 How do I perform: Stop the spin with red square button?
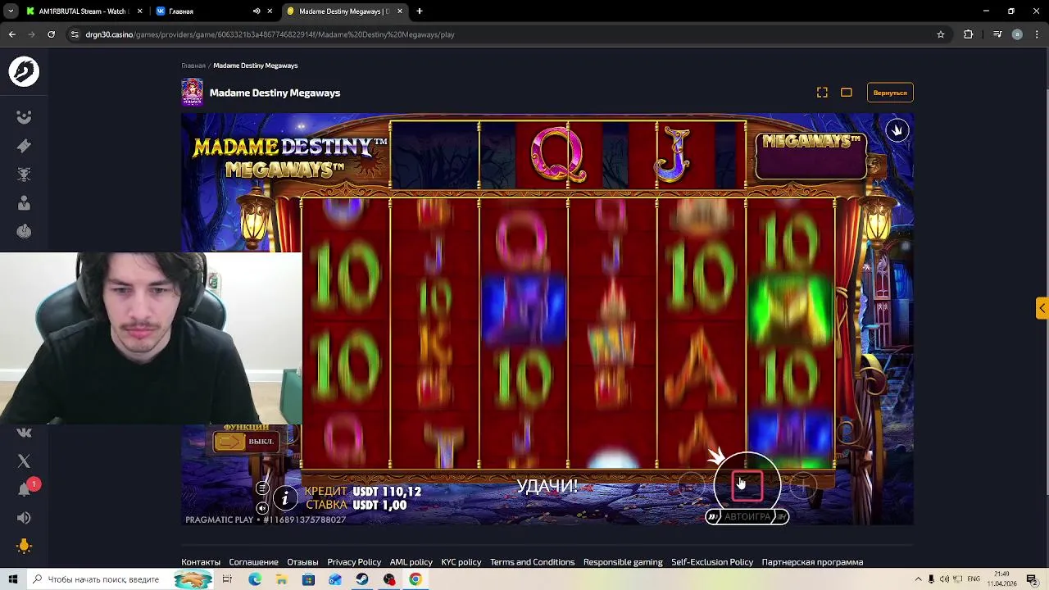tap(747, 486)
